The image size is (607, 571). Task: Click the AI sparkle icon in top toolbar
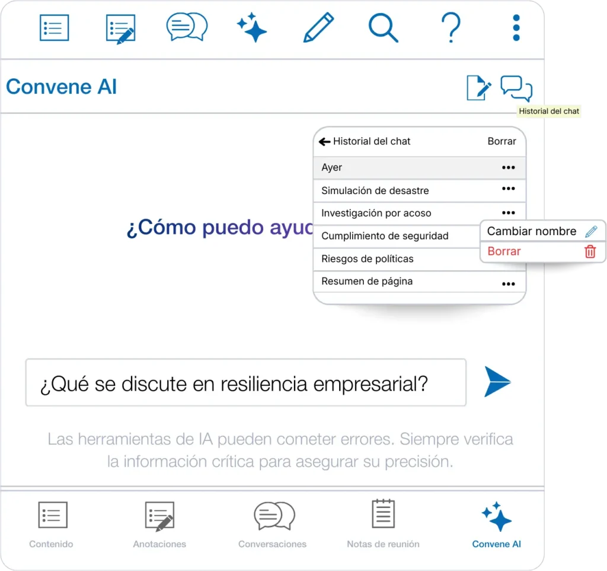click(252, 27)
